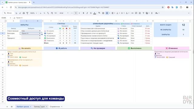Open the tab search dropdown arrow
194x109 pixels.
(2, 2)
